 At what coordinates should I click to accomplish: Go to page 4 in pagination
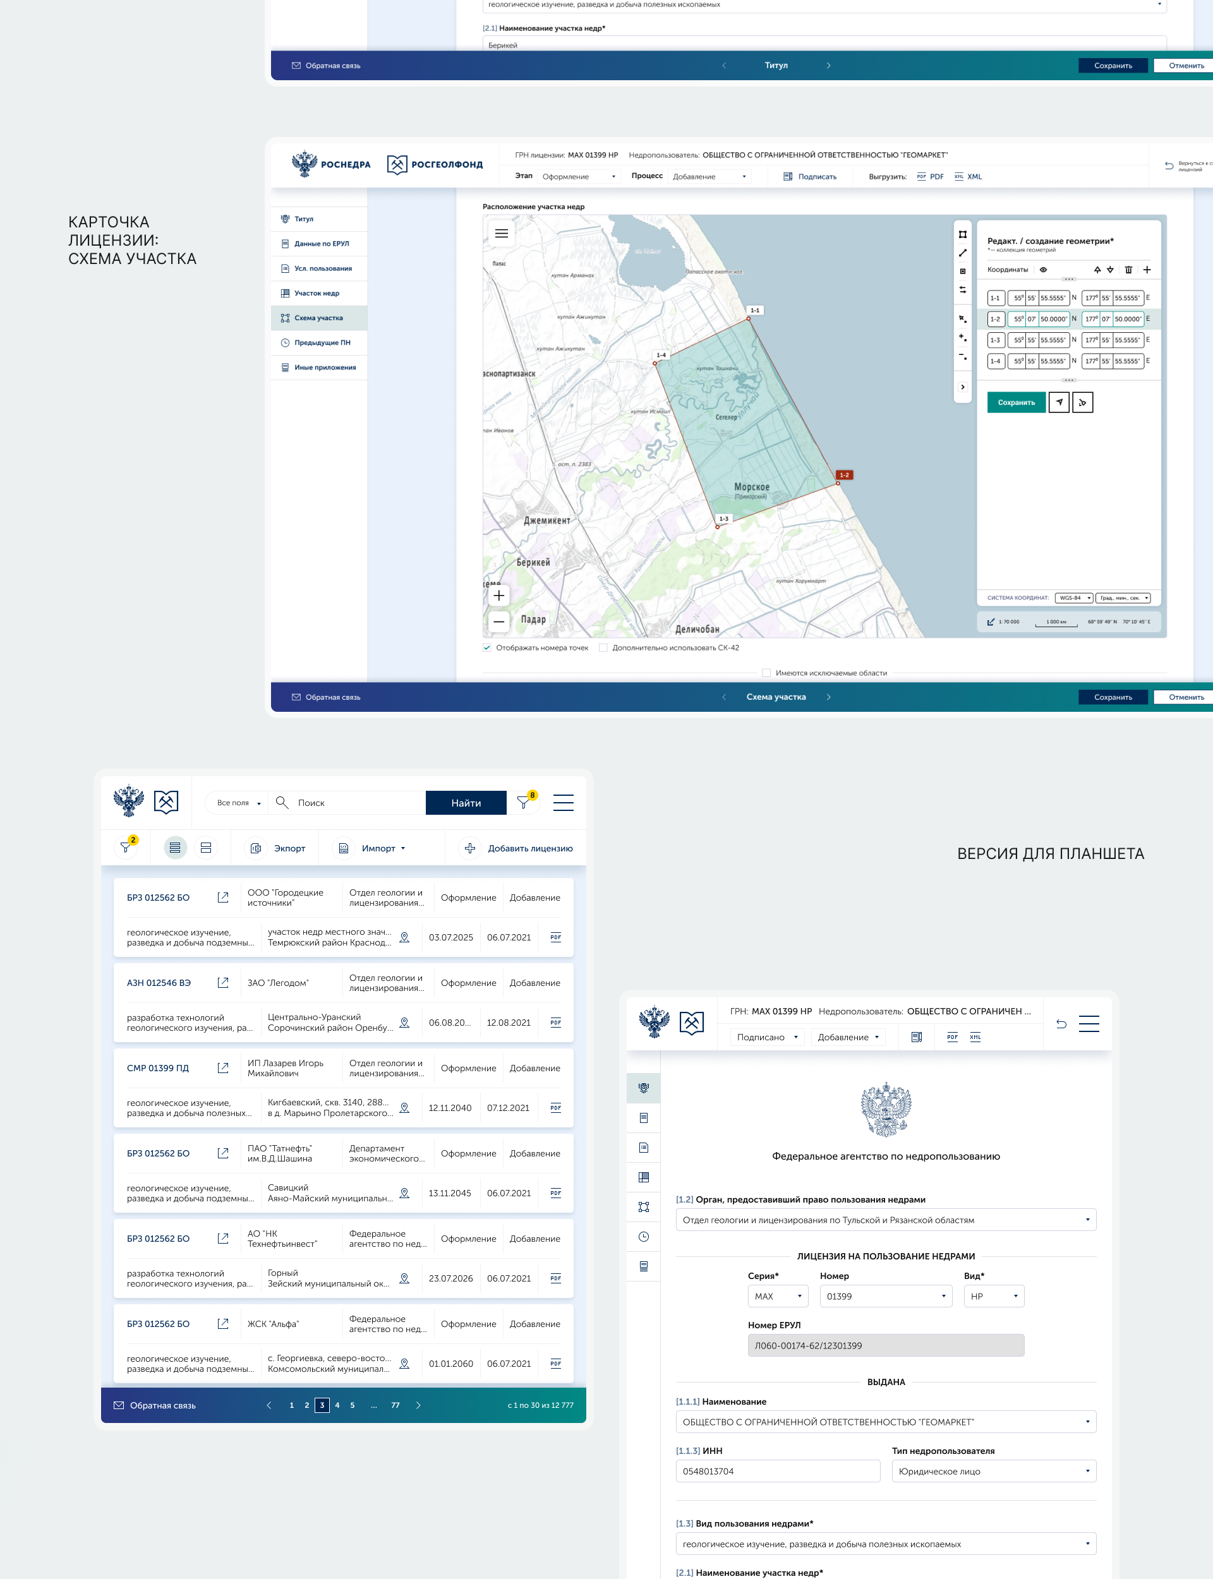[337, 1405]
